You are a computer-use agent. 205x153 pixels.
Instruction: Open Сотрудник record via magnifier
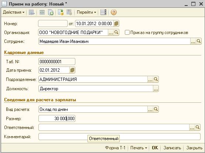tap(199, 41)
